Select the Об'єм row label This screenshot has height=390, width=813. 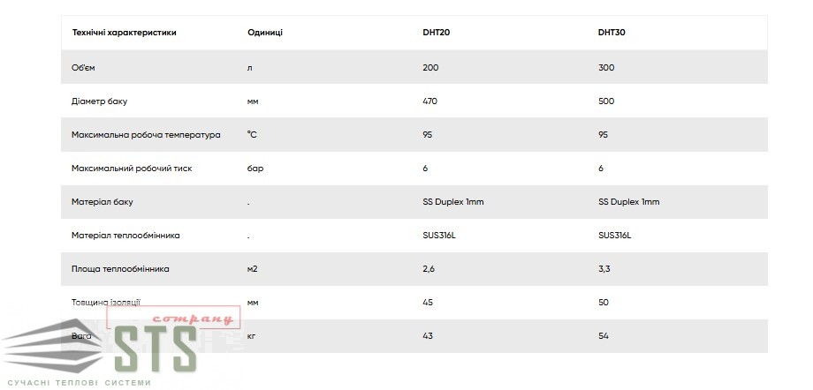click(x=83, y=67)
